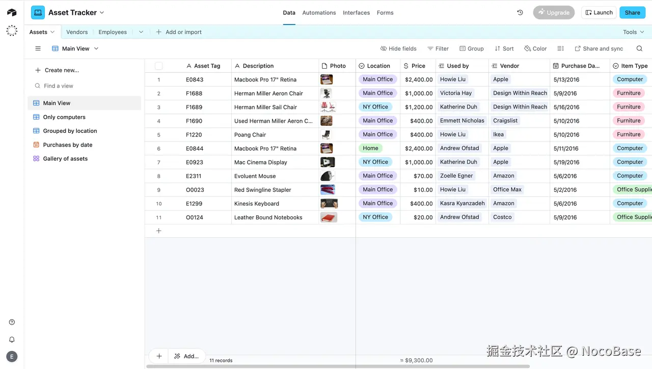
Task: Click the Launch button
Action: 599,13
